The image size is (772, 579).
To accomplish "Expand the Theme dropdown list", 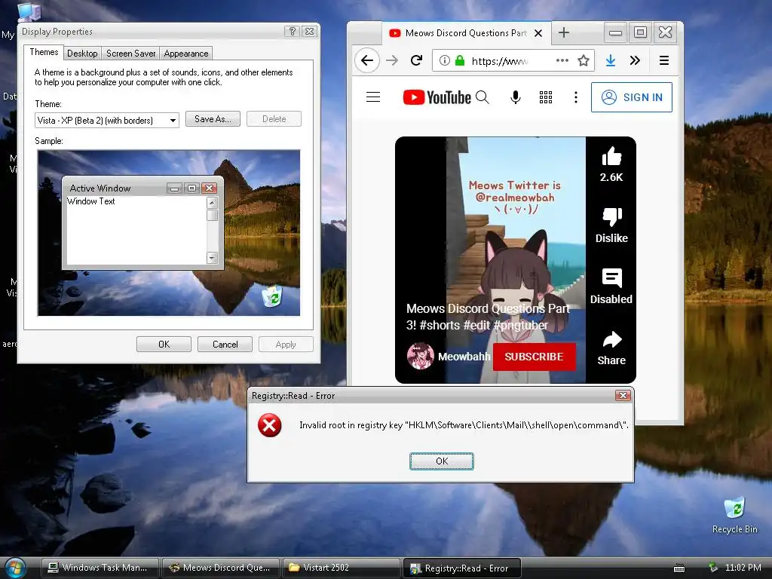I will 173,120.
